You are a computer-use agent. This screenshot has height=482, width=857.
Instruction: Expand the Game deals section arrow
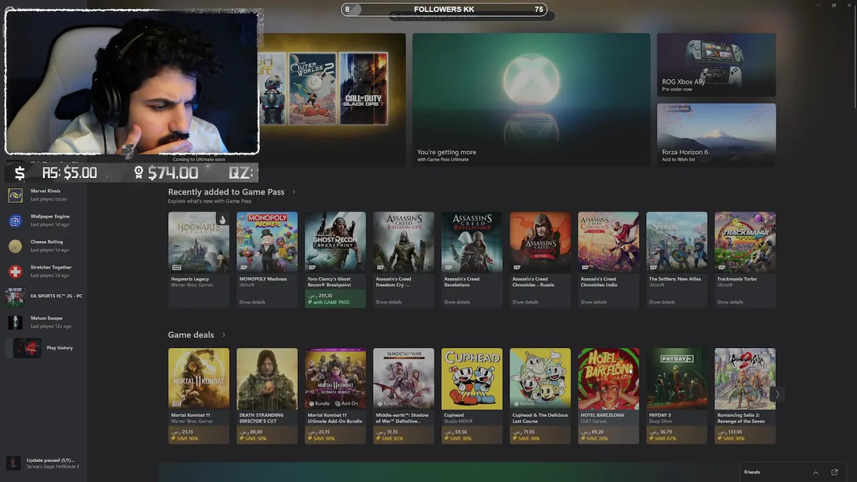point(223,335)
